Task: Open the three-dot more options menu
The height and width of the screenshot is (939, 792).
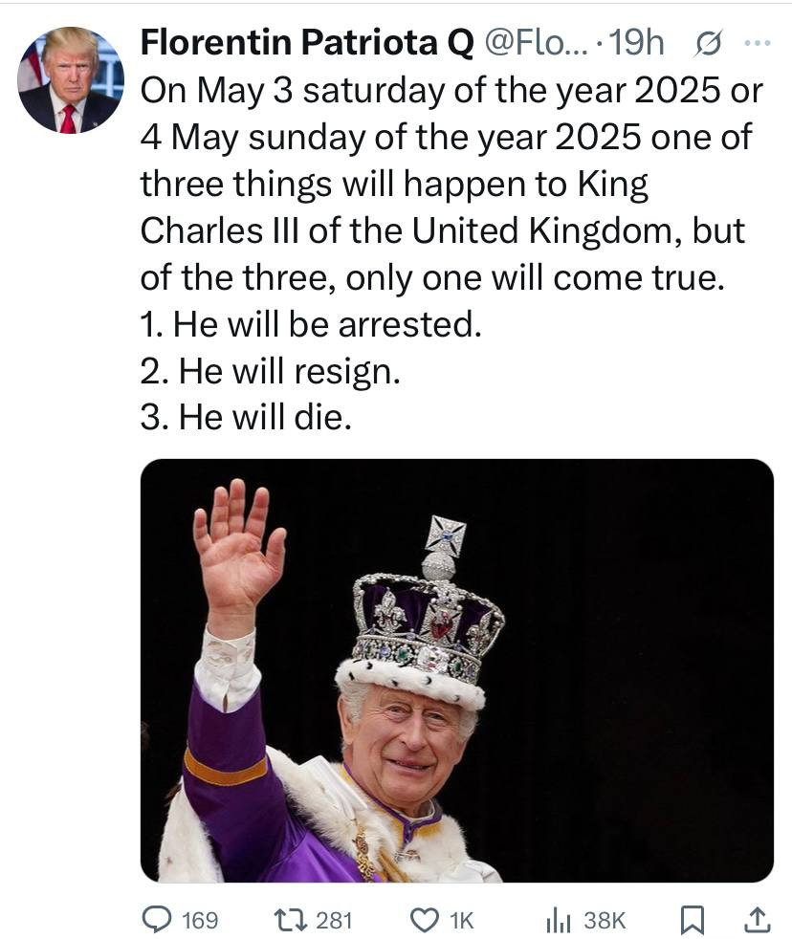Action: coord(756,43)
